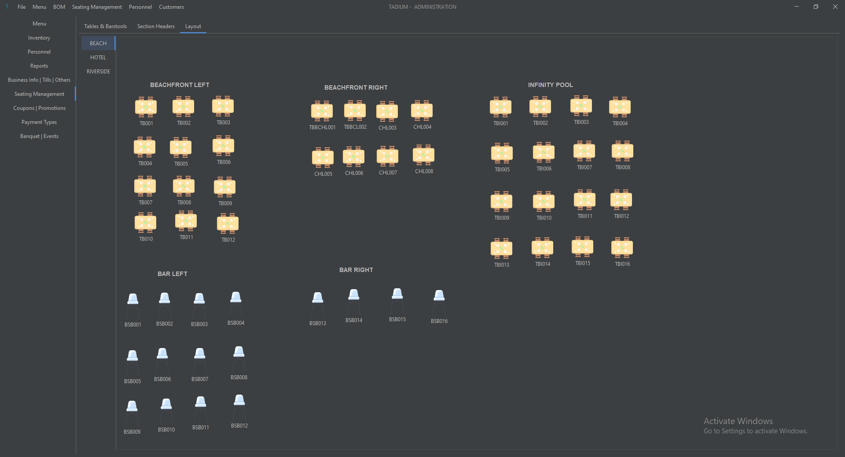Select table TB001 icon in Beachfront Left
Image resolution: width=845 pixels, height=457 pixels.
146,107
